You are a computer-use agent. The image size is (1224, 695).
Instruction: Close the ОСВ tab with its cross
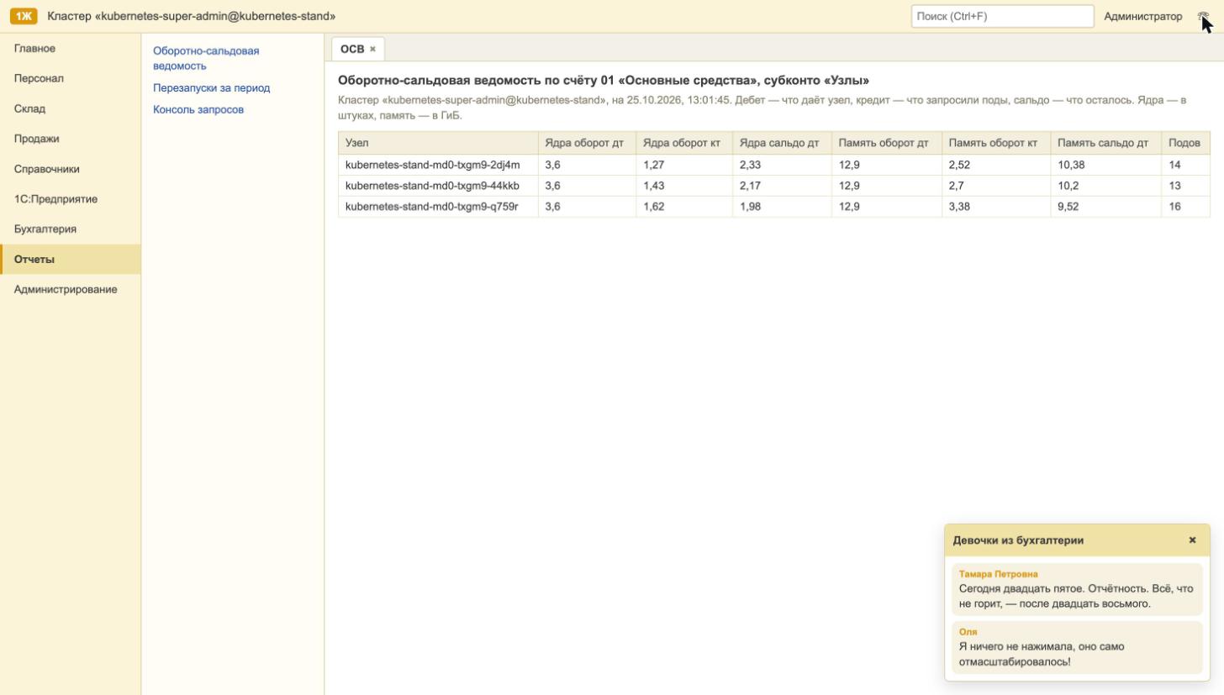pyautogui.click(x=372, y=49)
